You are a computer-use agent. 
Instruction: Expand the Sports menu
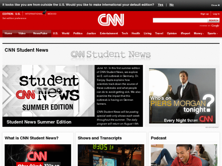click(x=212, y=34)
